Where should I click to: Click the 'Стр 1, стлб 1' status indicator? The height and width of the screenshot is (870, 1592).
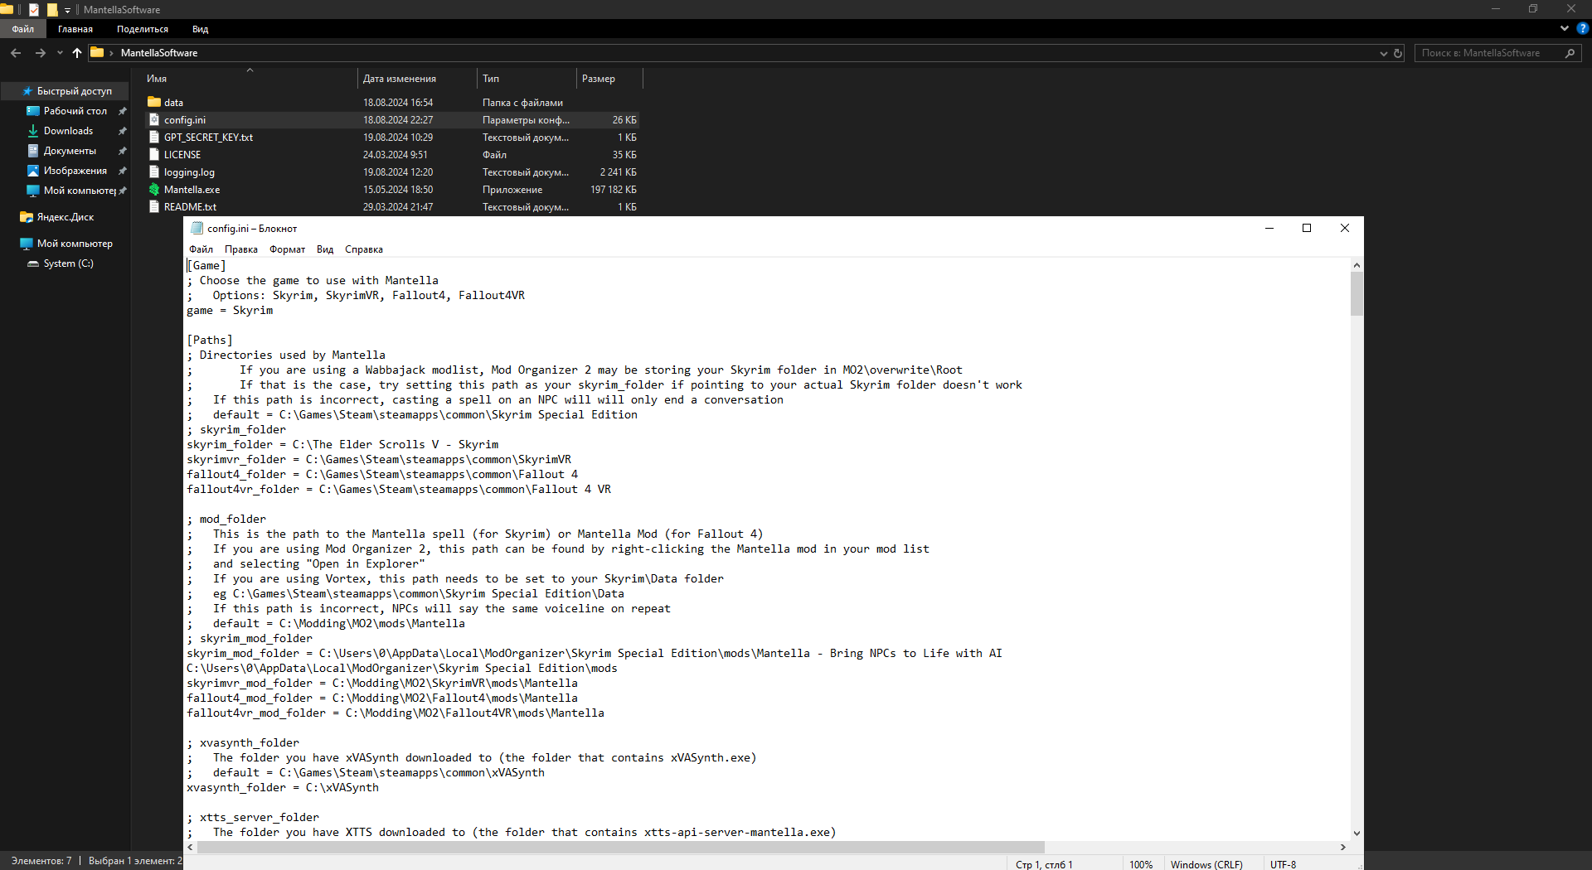(x=1044, y=864)
